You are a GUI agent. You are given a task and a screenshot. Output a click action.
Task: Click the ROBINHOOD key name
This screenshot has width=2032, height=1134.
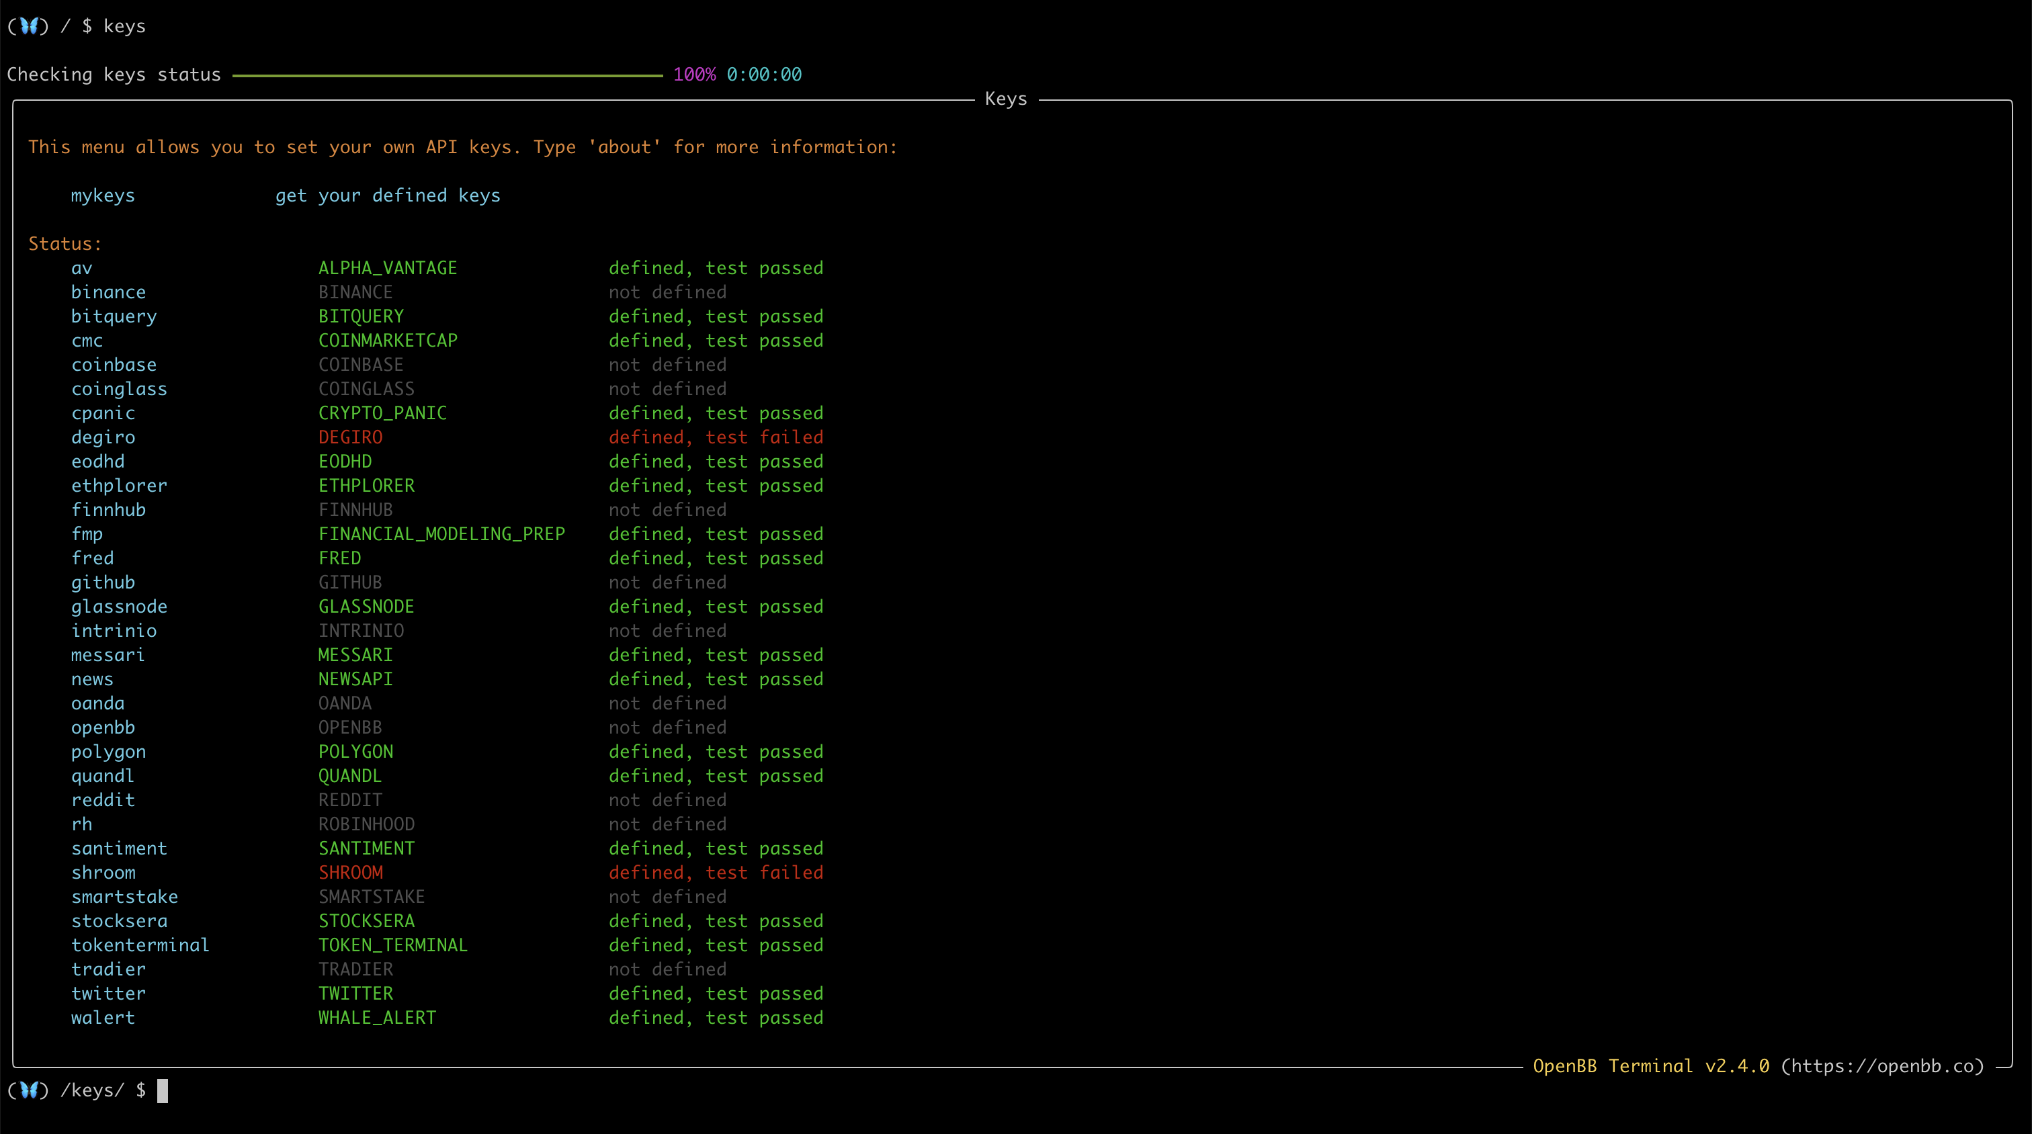366,824
